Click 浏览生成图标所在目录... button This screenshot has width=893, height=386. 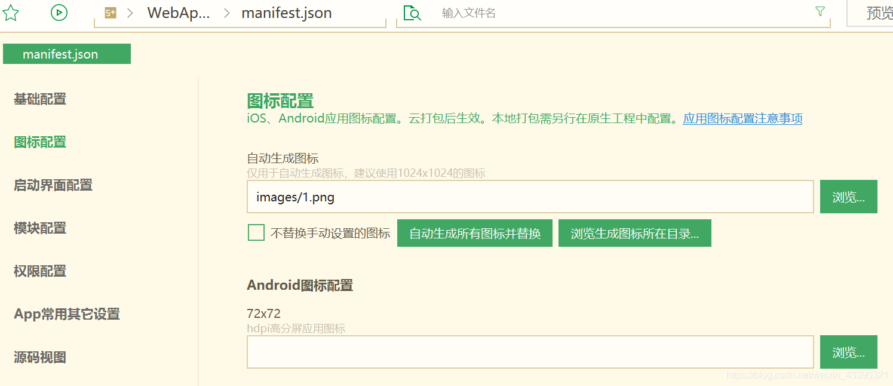coord(635,233)
